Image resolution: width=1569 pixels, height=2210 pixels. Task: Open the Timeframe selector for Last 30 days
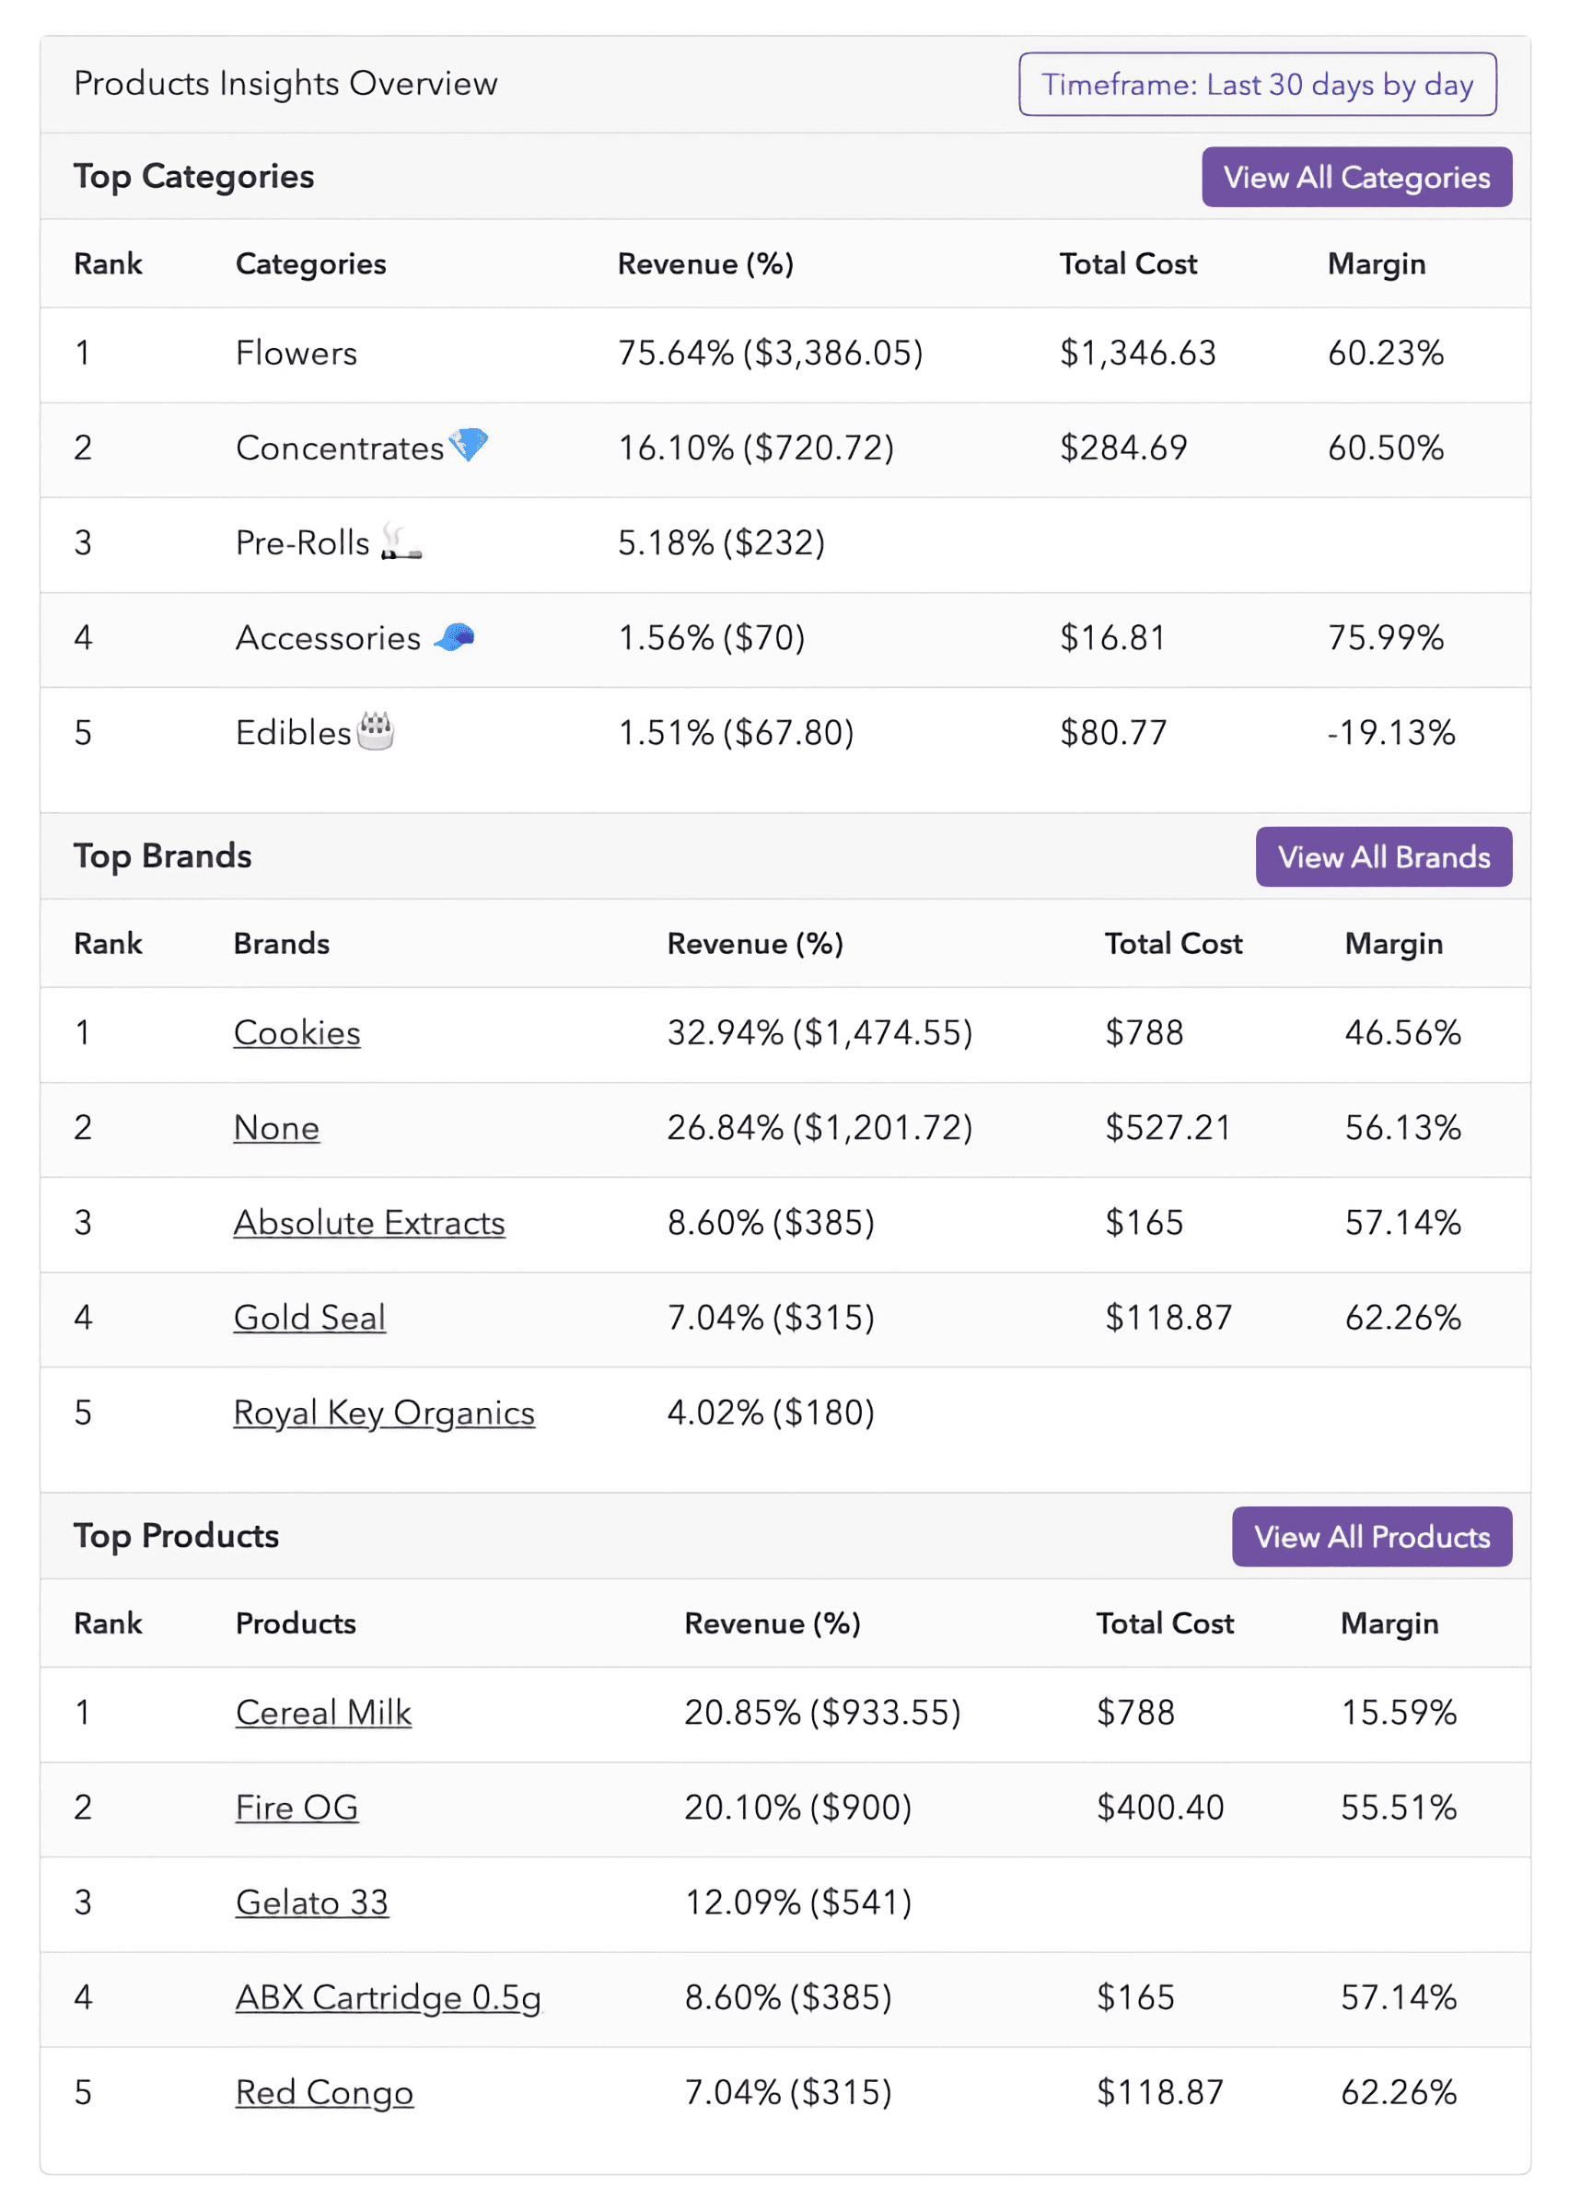click(1256, 85)
